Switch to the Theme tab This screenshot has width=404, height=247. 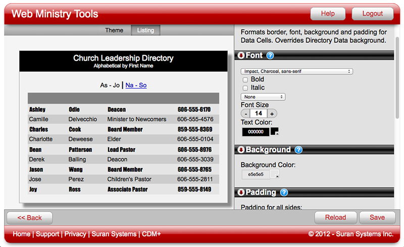pos(114,30)
